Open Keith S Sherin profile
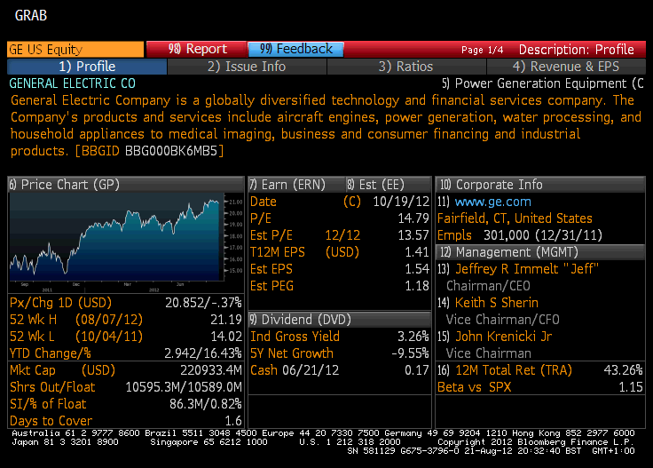This screenshot has width=653, height=468. point(497,303)
